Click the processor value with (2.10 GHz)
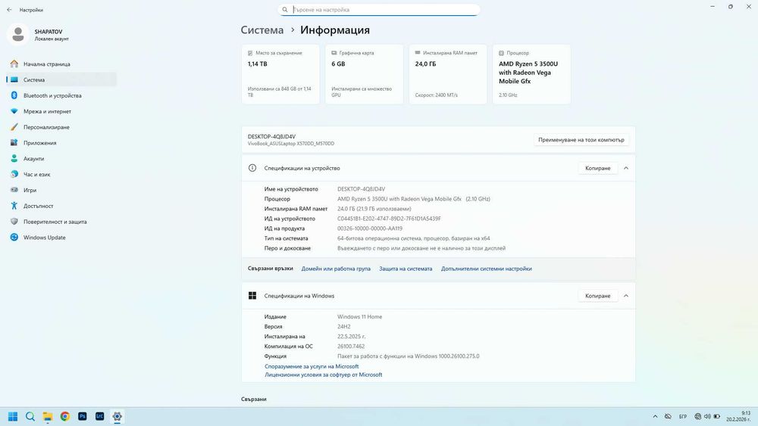The image size is (758, 426). (x=414, y=199)
